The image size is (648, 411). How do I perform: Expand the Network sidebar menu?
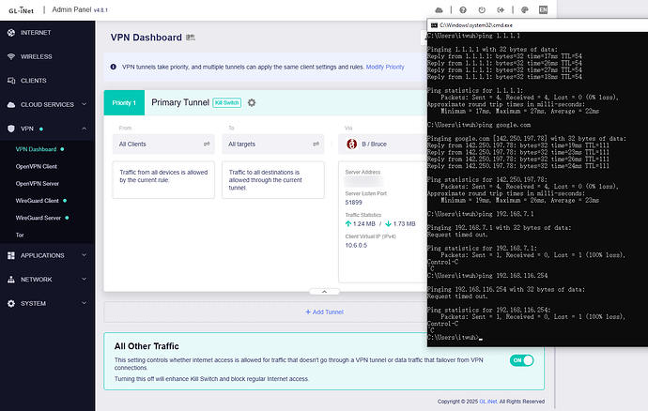[x=85, y=280]
